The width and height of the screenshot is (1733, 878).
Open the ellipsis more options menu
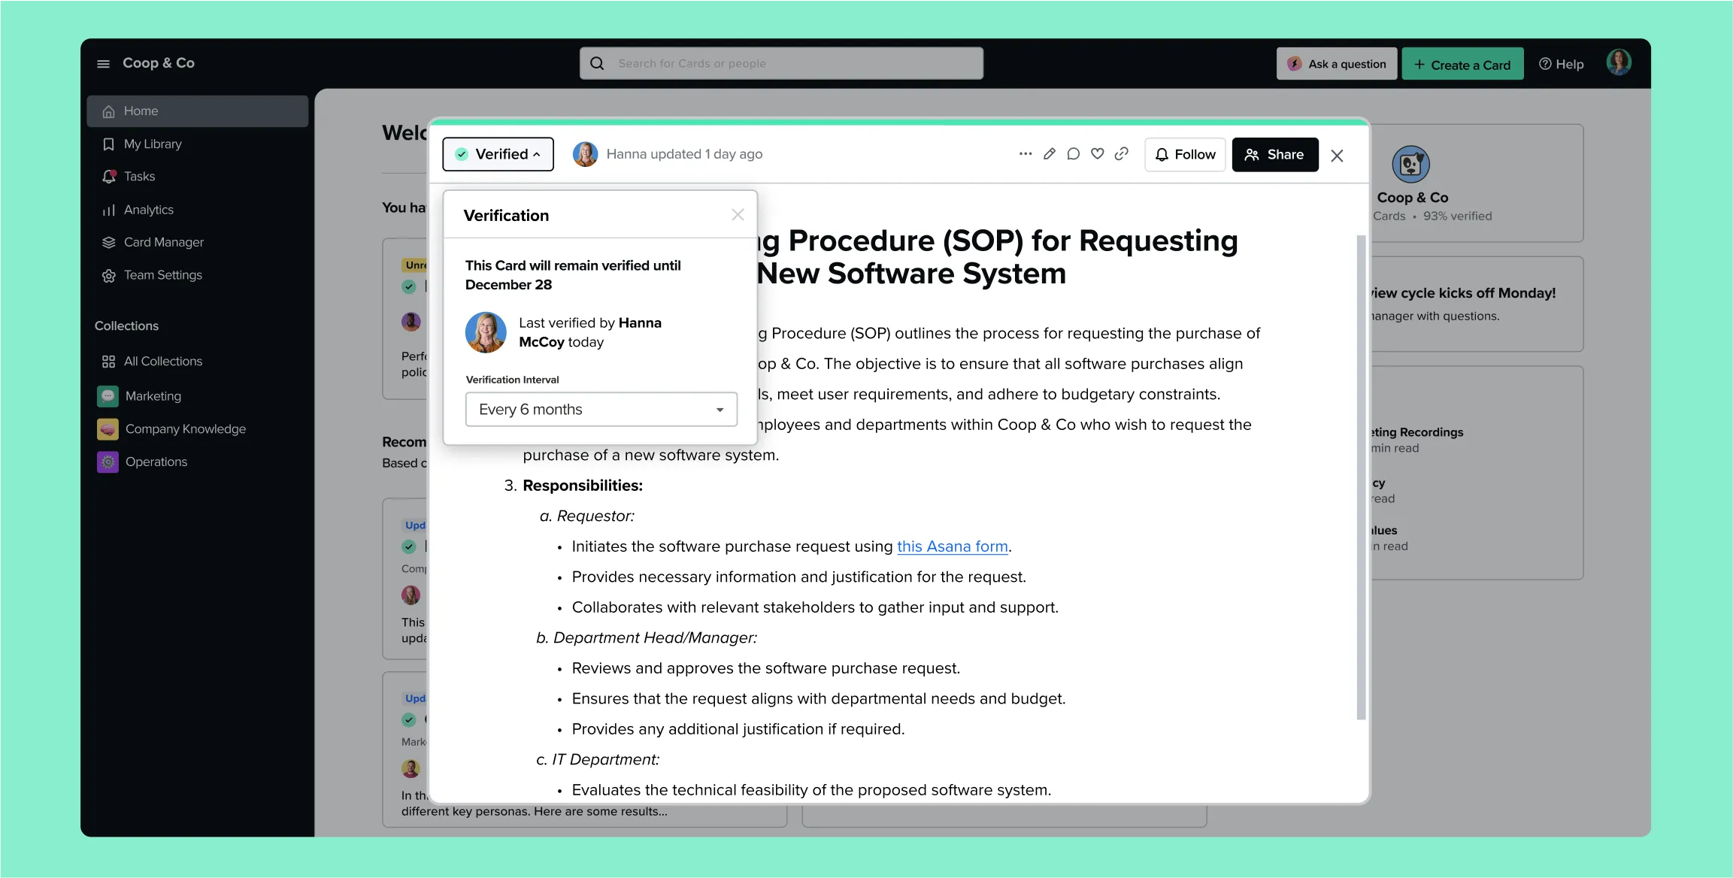coord(1025,153)
